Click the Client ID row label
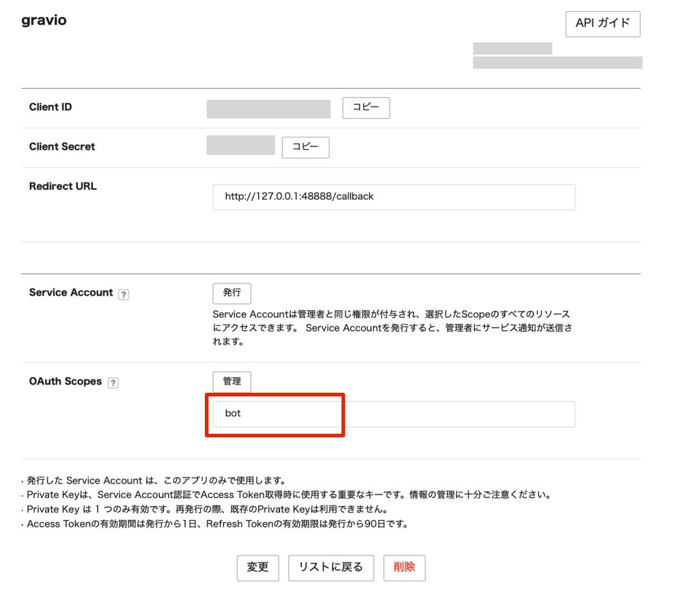This screenshot has height=606, width=683. tap(50, 107)
